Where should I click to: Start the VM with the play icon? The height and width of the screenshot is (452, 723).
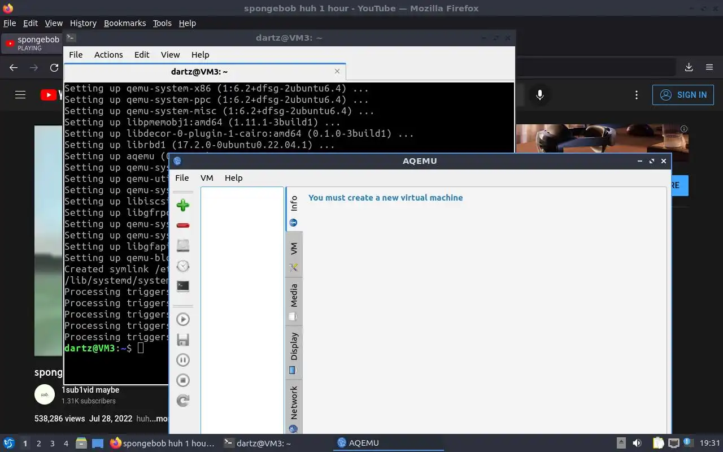[182, 319]
